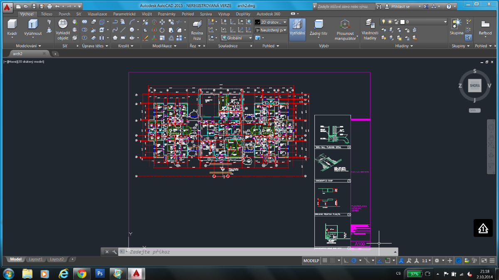Click the SHORA face on the ViewCube
Image resolution: width=499 pixels, height=280 pixels.
pyautogui.click(x=474, y=86)
